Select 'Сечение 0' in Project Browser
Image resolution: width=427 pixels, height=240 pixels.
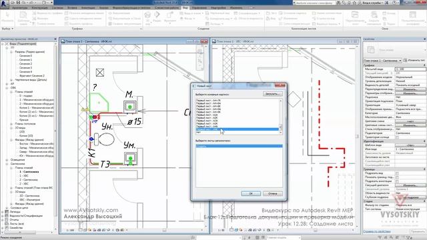point(25,56)
